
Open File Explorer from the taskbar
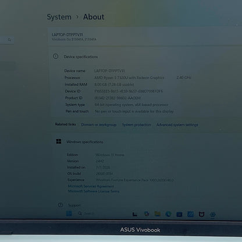click(x=157, y=214)
